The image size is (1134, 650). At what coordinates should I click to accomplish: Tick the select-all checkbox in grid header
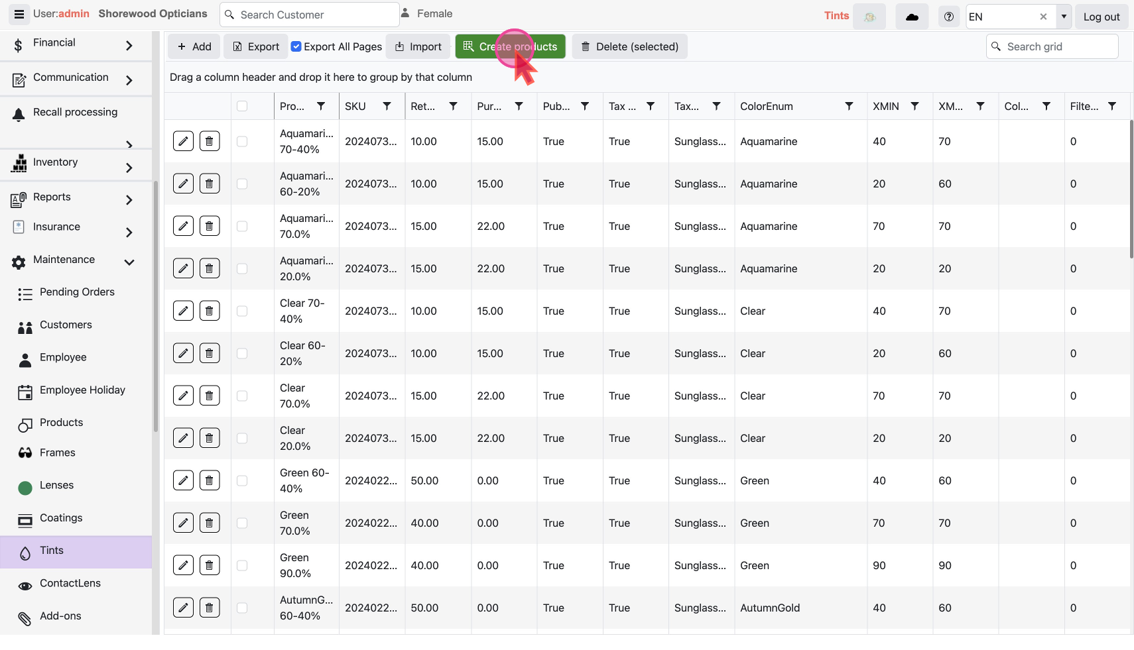point(242,106)
